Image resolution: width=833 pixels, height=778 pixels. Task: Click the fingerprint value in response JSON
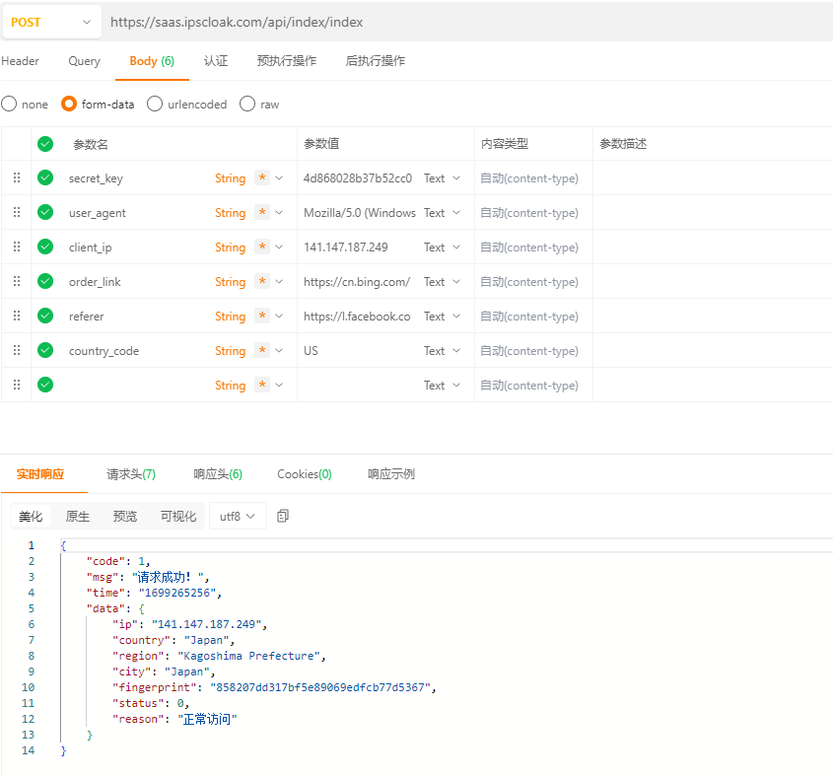[x=320, y=687]
